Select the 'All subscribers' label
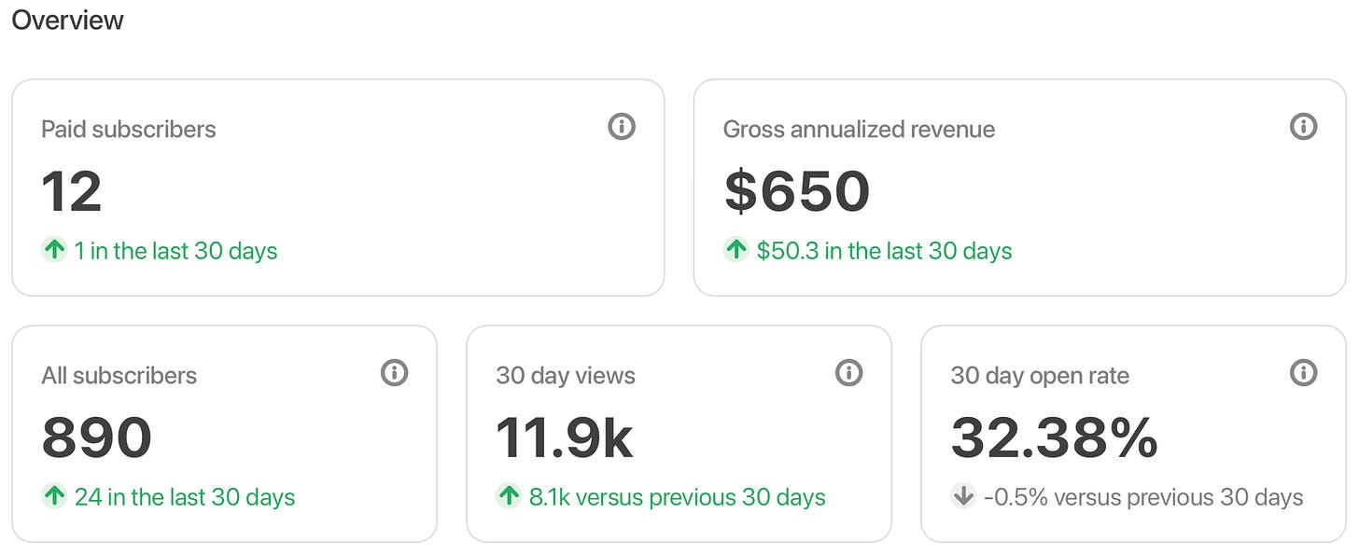This screenshot has height=555, width=1359. 119,376
